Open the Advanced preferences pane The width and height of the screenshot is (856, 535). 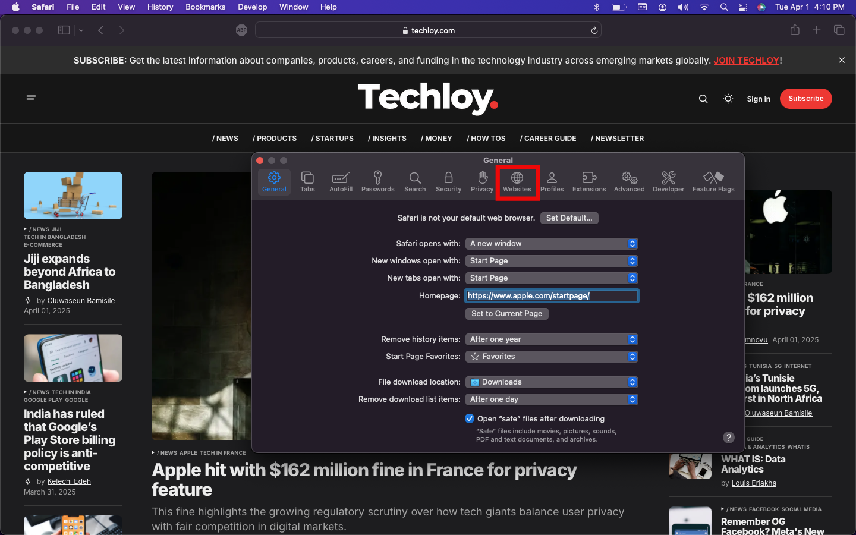tap(629, 182)
